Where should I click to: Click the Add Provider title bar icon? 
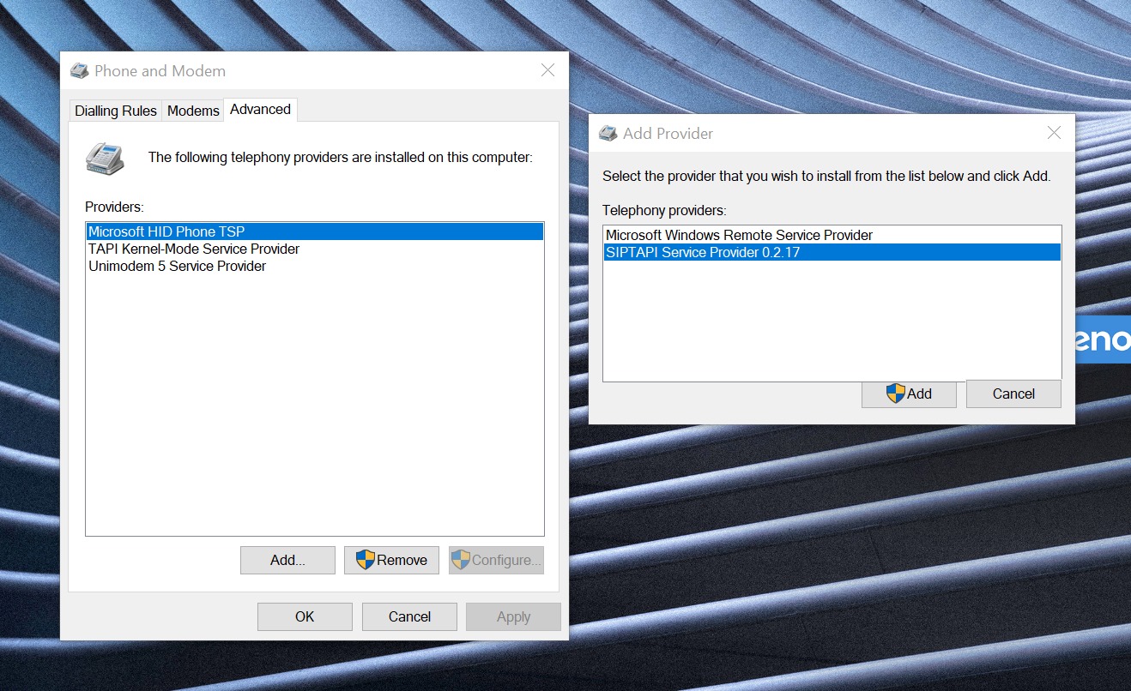click(x=608, y=134)
